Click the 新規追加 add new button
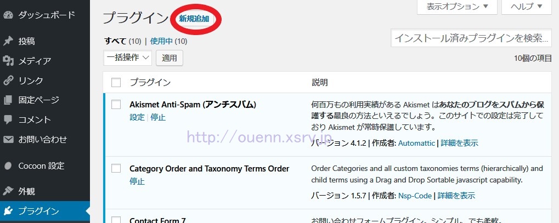 point(194,19)
